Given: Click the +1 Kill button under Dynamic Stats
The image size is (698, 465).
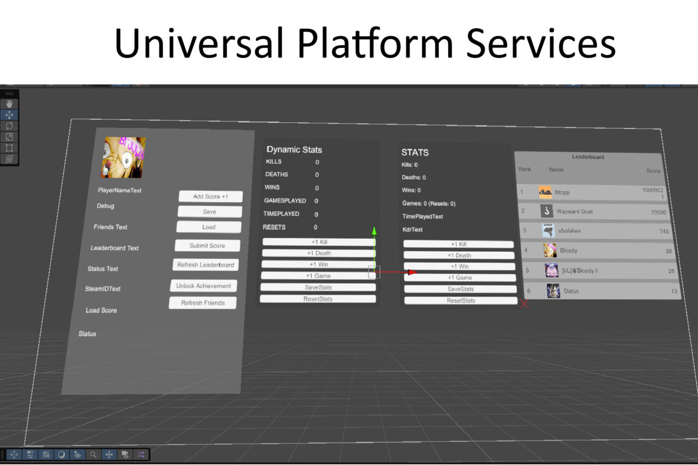Looking at the screenshot, I should coord(318,241).
